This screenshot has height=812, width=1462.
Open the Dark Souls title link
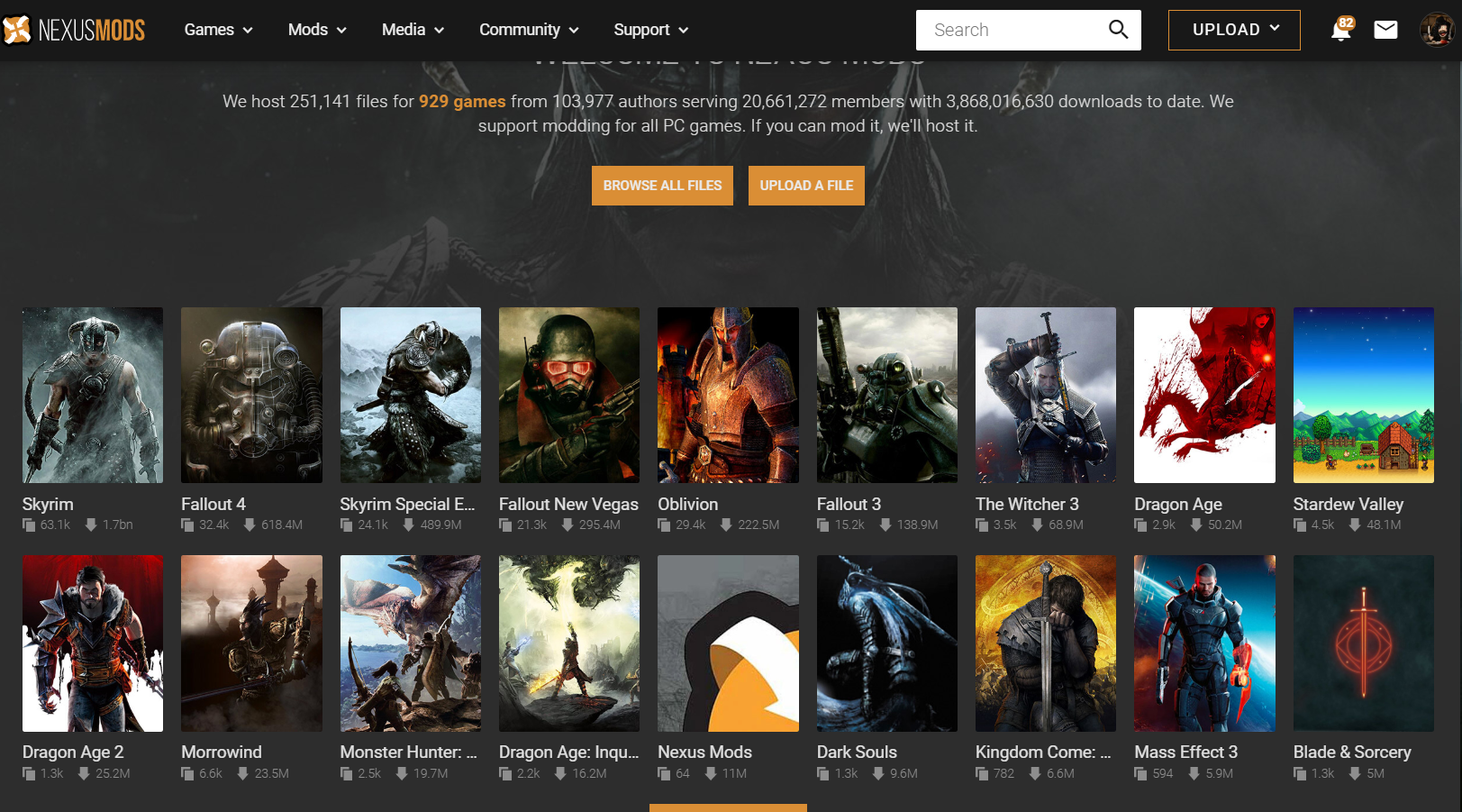[857, 752]
